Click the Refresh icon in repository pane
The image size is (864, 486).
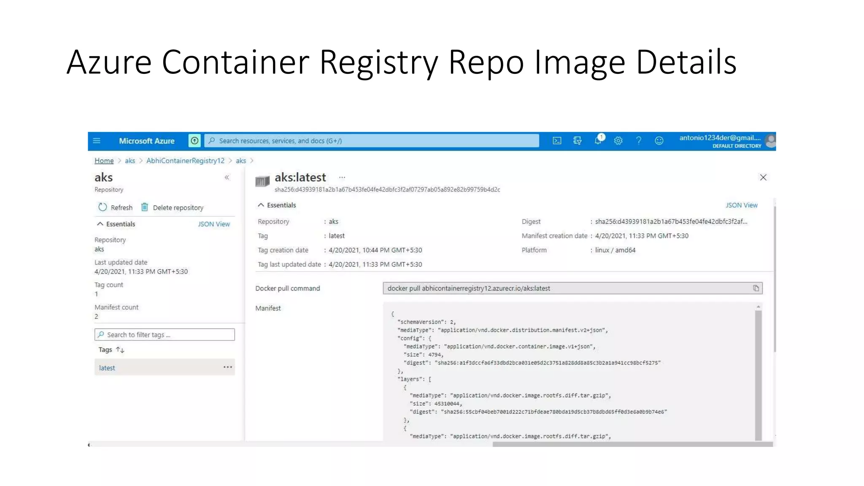[x=103, y=207]
